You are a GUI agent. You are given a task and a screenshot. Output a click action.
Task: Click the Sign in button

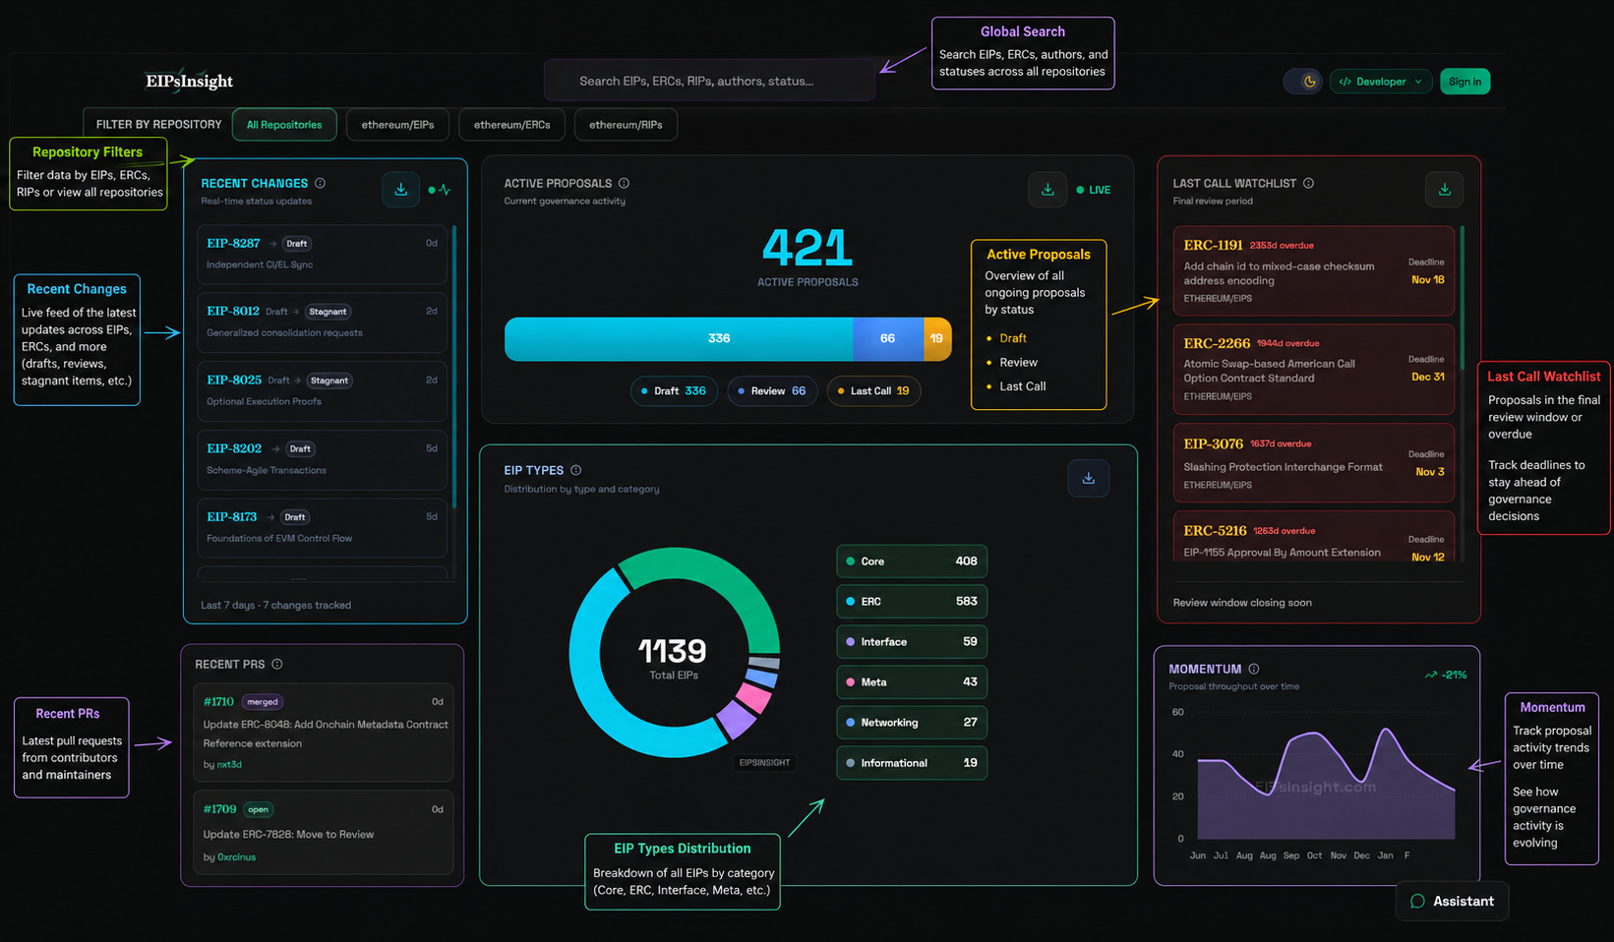pos(1465,82)
